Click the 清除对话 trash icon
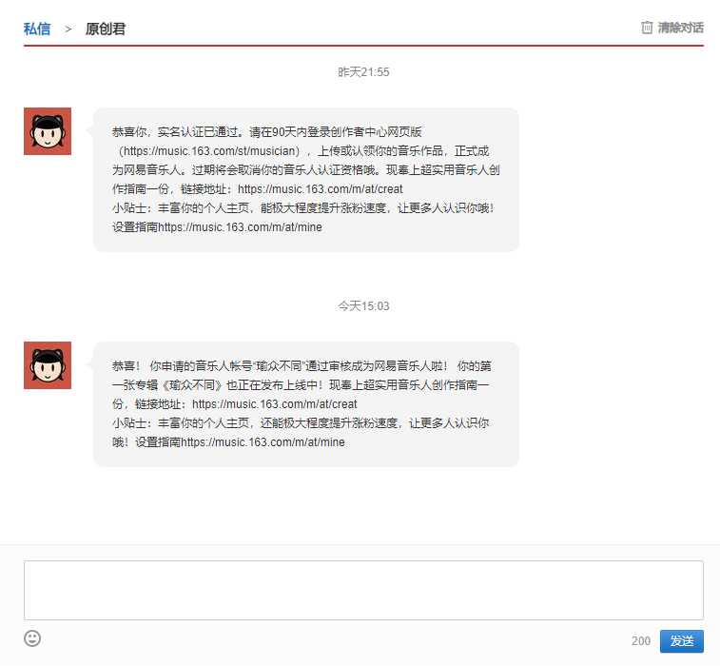Viewport: 720px width, 666px height. coord(647,28)
